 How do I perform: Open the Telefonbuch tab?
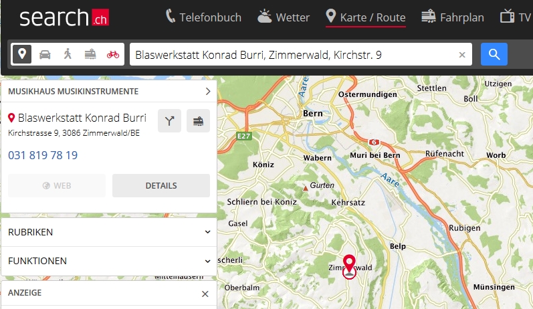[x=203, y=17]
